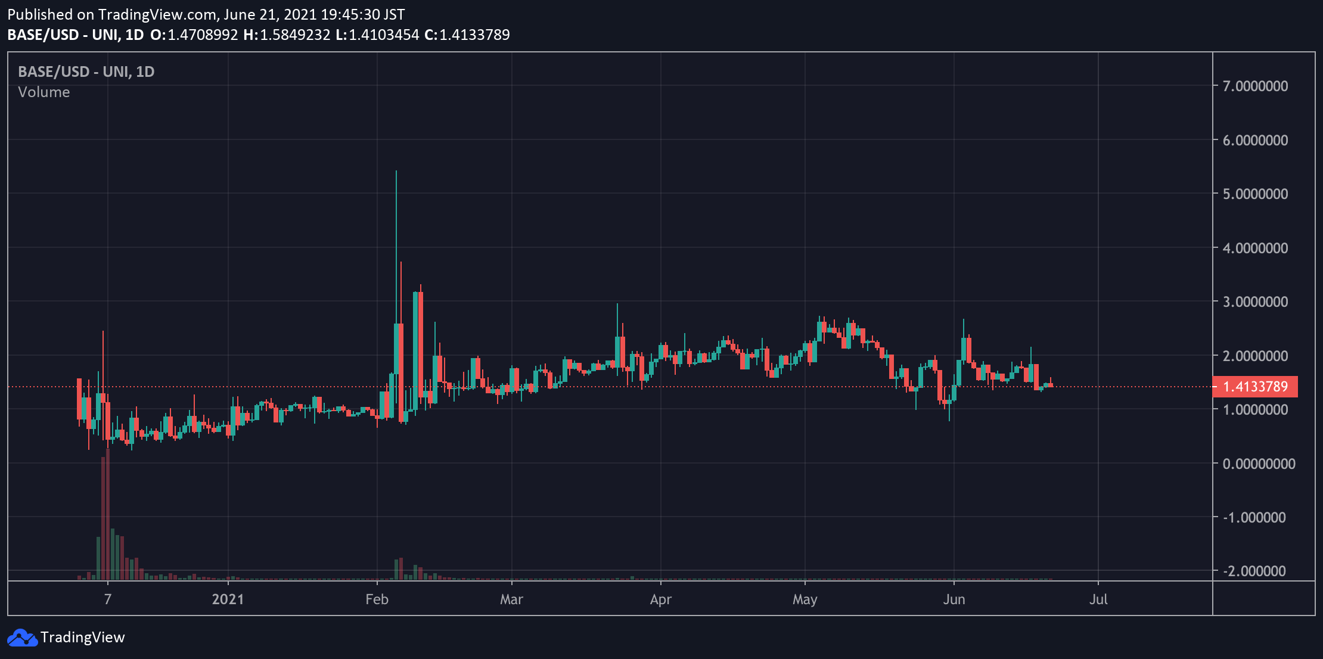Click the O:1.4708992 open value in header
1323x659 pixels.
[194, 35]
